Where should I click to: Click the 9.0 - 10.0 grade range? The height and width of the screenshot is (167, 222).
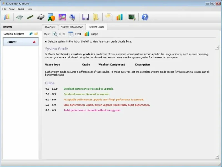pos(51,89)
